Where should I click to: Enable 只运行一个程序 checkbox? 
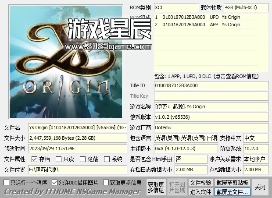(x=7, y=182)
